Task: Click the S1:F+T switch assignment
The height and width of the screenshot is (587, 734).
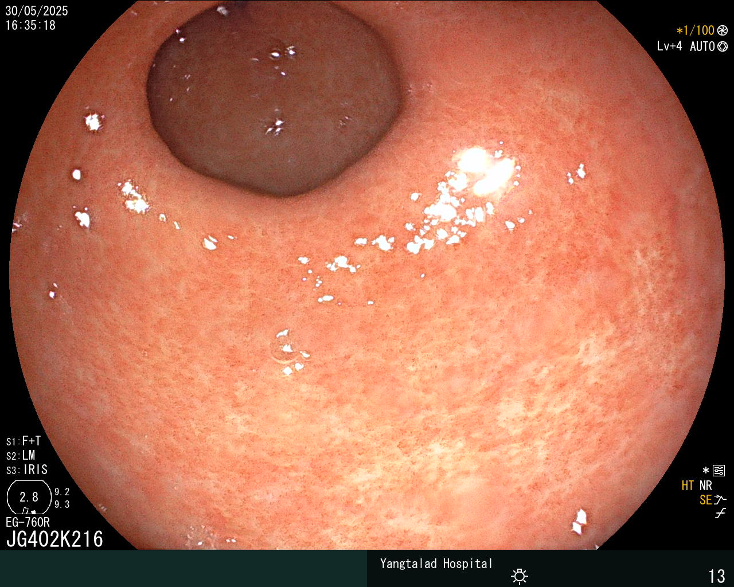Action: pos(24,441)
